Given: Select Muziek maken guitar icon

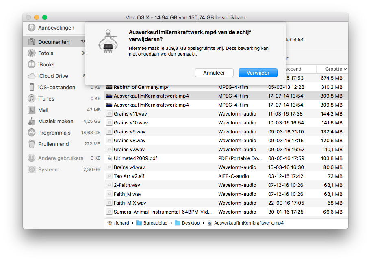Looking at the screenshot, I should [31, 121].
